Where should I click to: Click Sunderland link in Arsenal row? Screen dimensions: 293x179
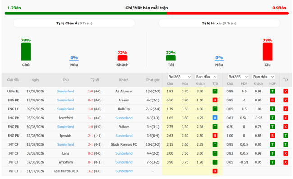coord(65,100)
